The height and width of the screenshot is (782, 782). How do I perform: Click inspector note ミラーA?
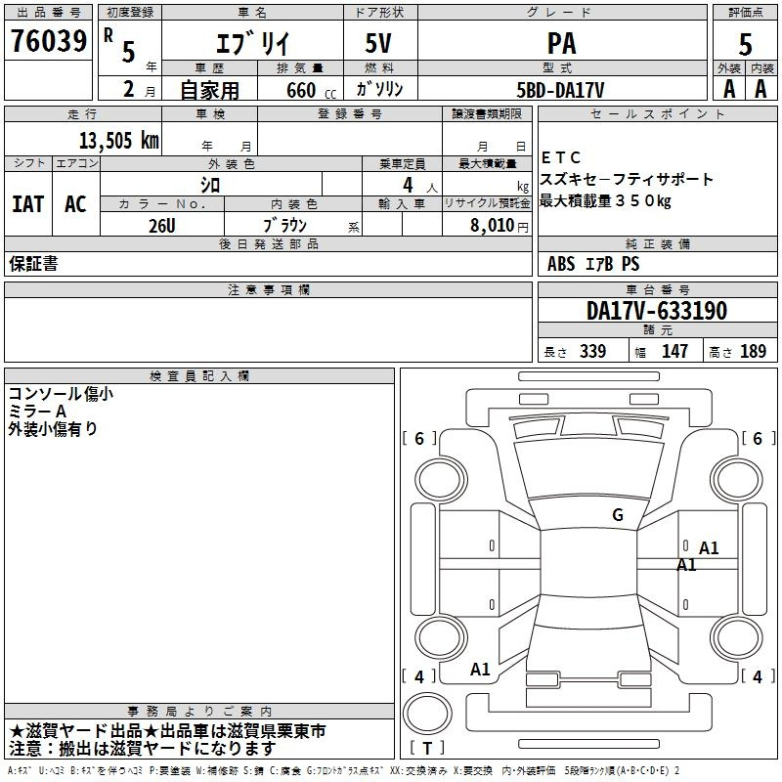pos(37,411)
